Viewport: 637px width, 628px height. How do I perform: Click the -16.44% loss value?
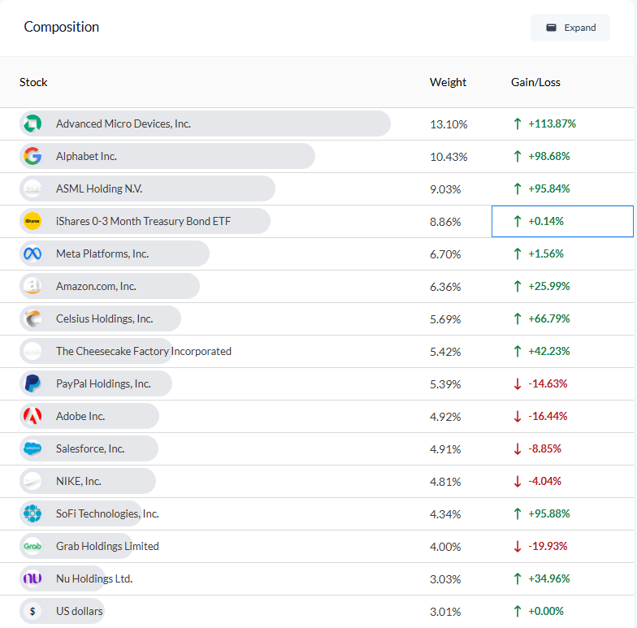548,416
